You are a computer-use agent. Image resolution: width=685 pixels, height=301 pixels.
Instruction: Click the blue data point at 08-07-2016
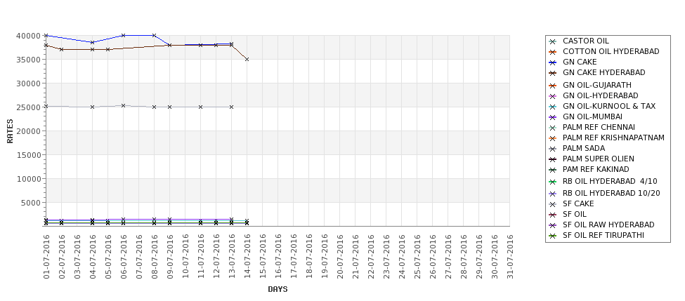(154, 35)
